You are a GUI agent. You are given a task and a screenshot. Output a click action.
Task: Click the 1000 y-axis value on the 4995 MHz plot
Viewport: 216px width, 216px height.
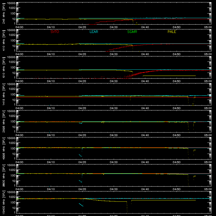(x=12, y=143)
